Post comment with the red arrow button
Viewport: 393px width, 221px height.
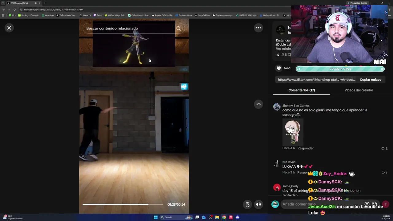point(385,204)
